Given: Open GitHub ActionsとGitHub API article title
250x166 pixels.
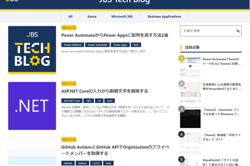Looking at the screenshot, I should (x=115, y=150).
